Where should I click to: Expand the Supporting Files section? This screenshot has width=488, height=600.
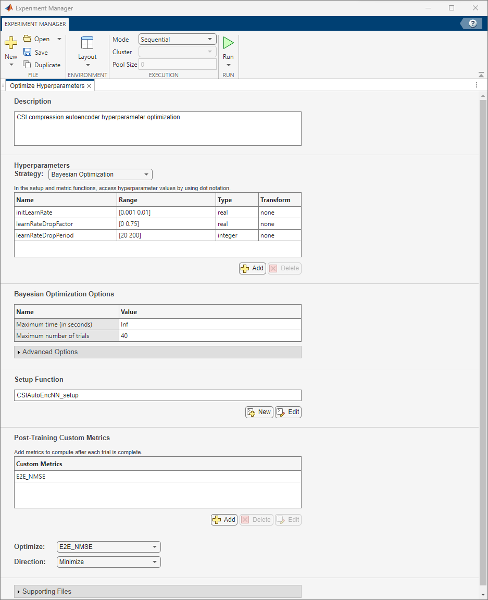click(x=46, y=591)
